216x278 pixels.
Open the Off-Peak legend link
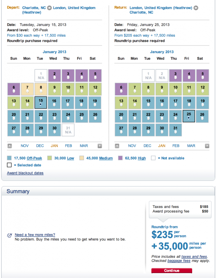(34, 158)
